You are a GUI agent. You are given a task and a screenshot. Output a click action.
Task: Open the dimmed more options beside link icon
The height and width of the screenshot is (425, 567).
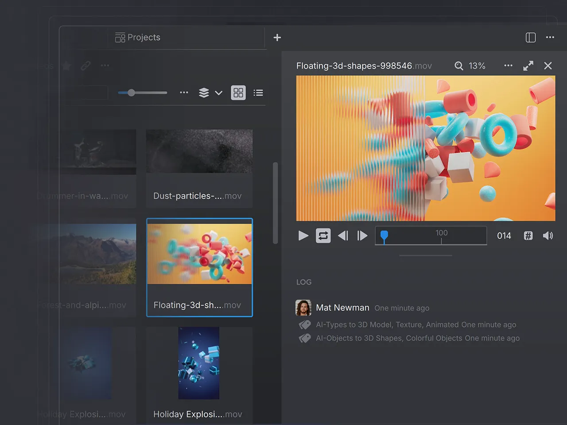click(105, 66)
